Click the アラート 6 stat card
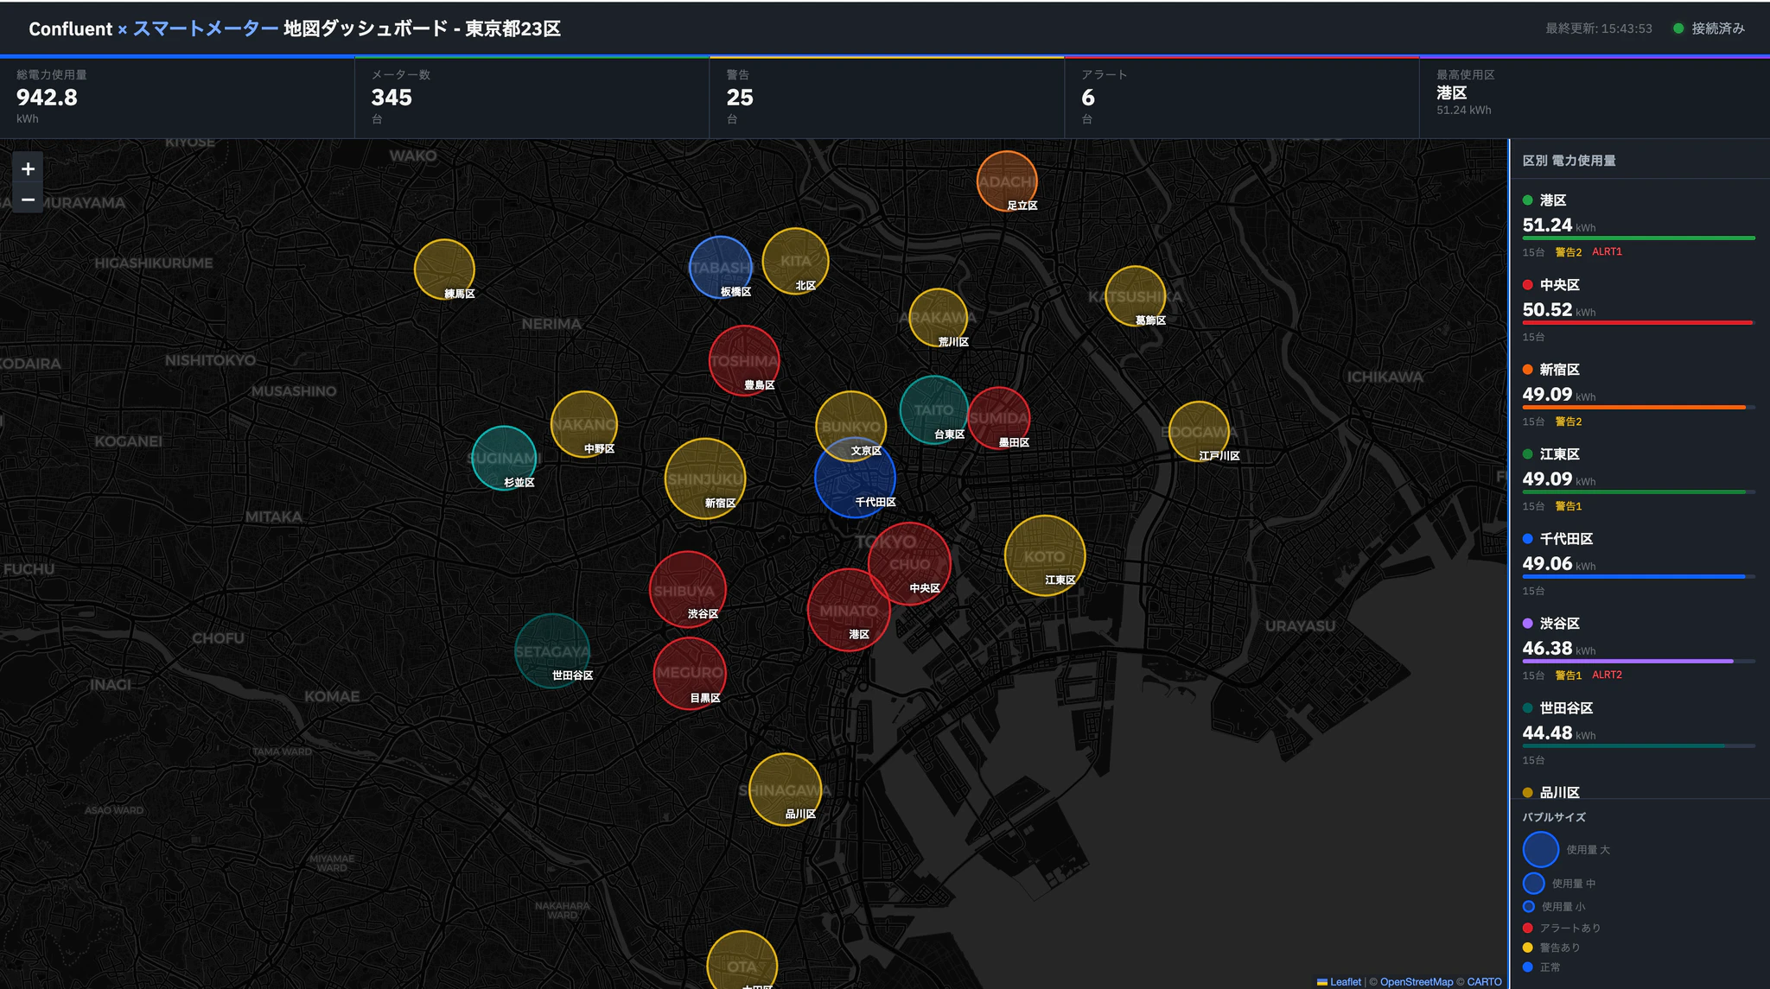This screenshot has width=1770, height=989. (1242, 97)
